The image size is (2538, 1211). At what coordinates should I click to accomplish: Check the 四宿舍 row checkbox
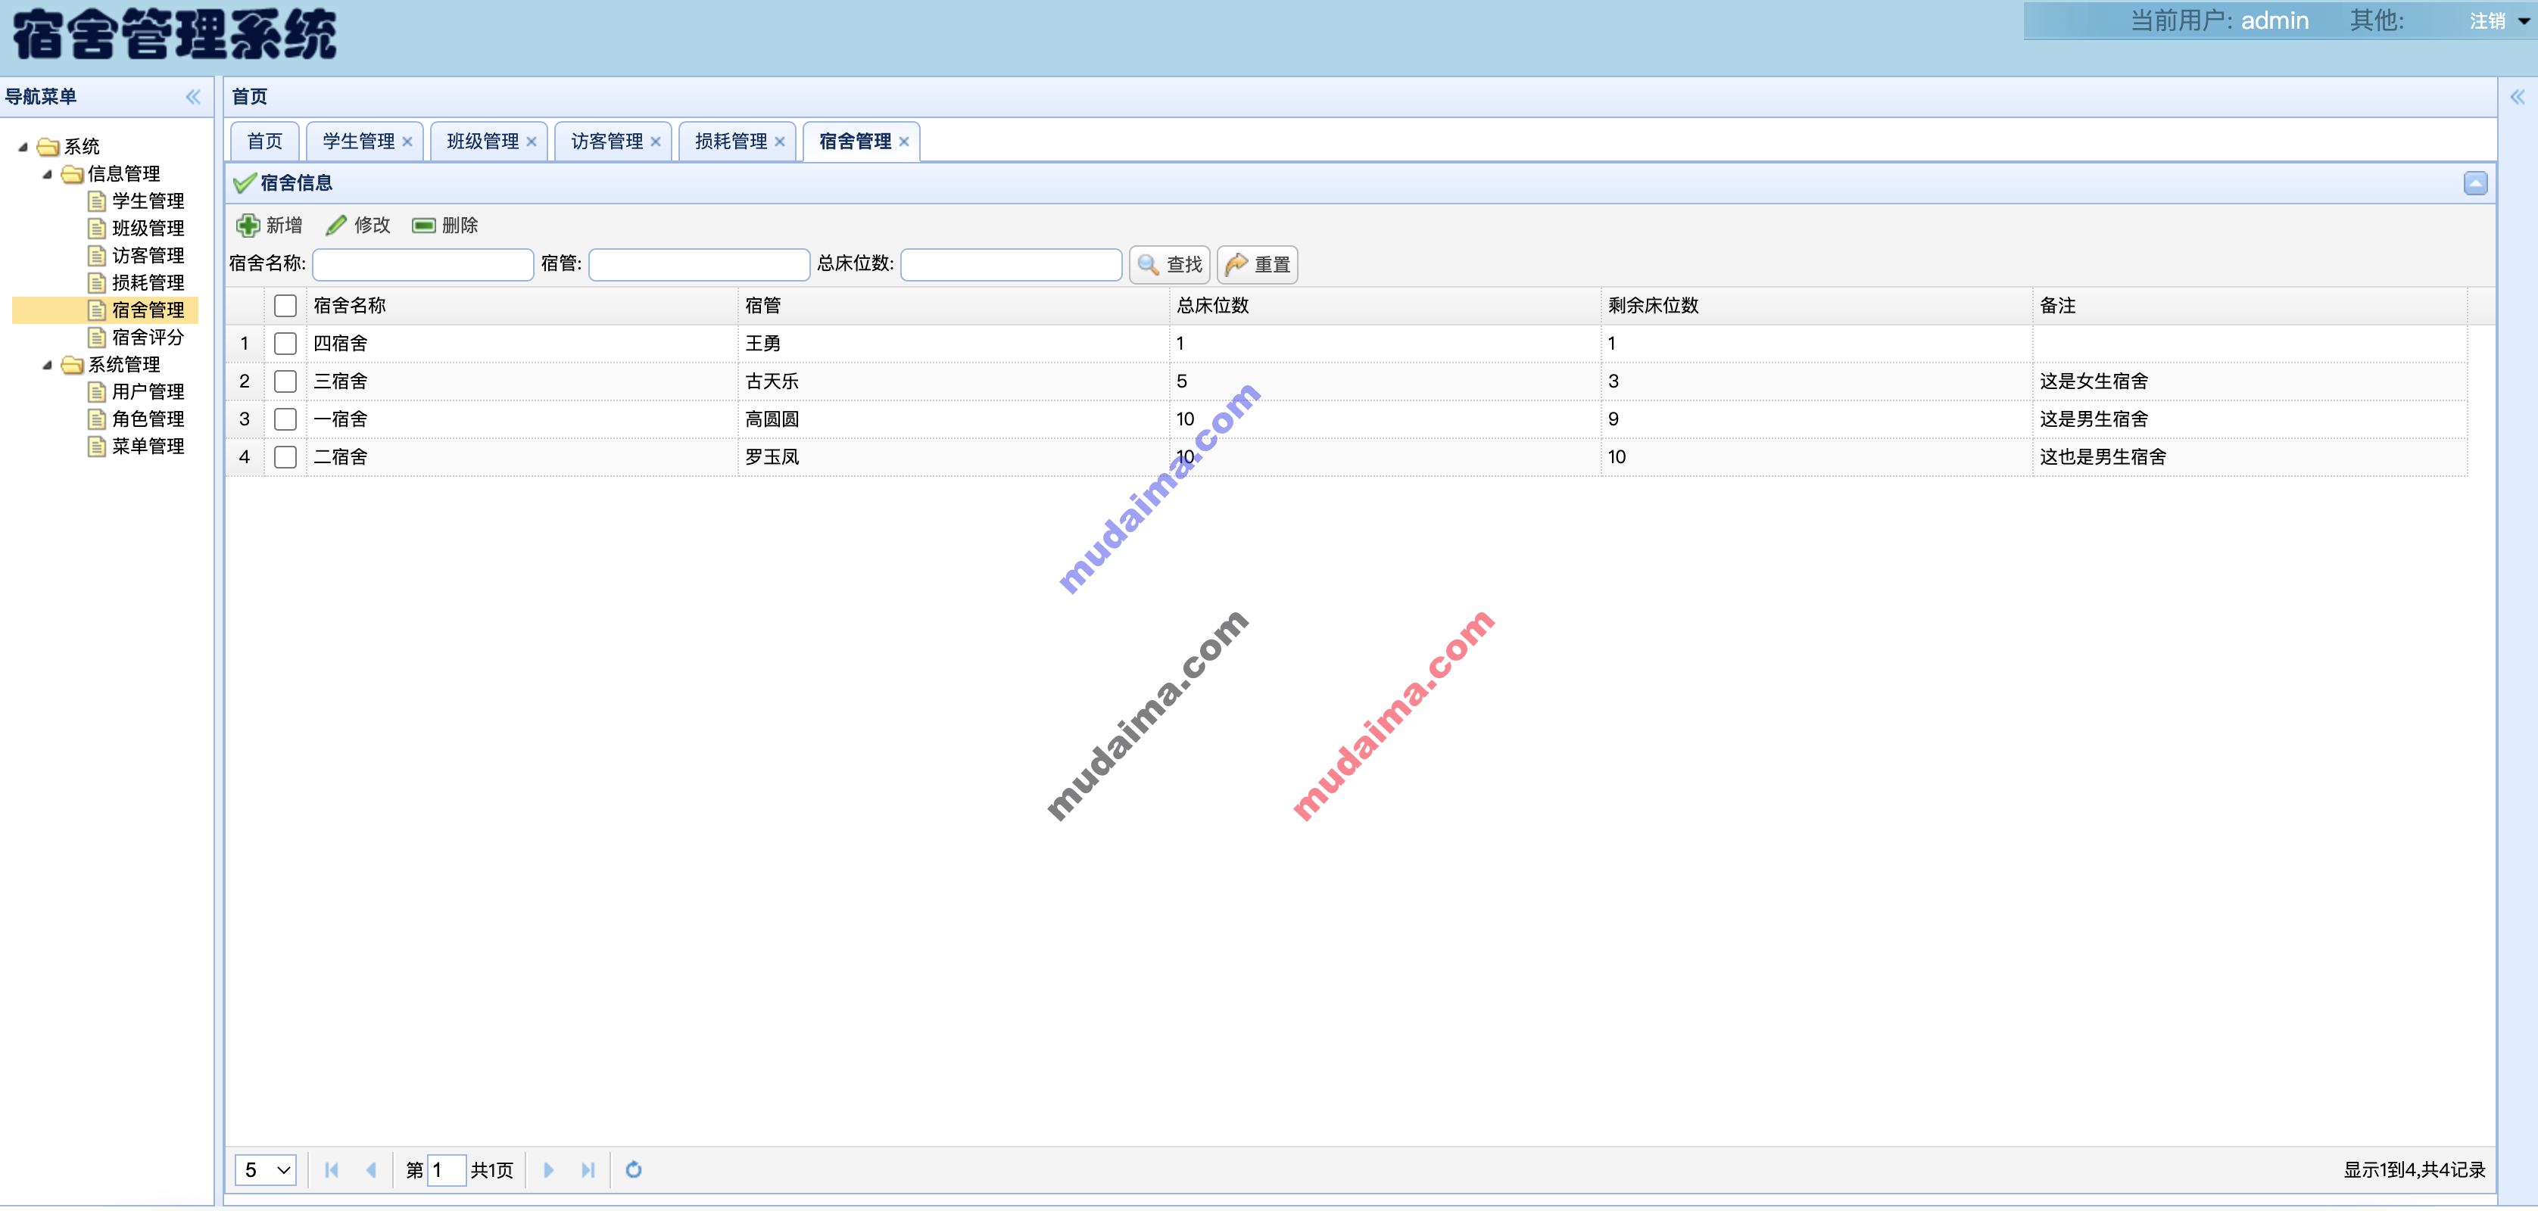[x=285, y=344]
